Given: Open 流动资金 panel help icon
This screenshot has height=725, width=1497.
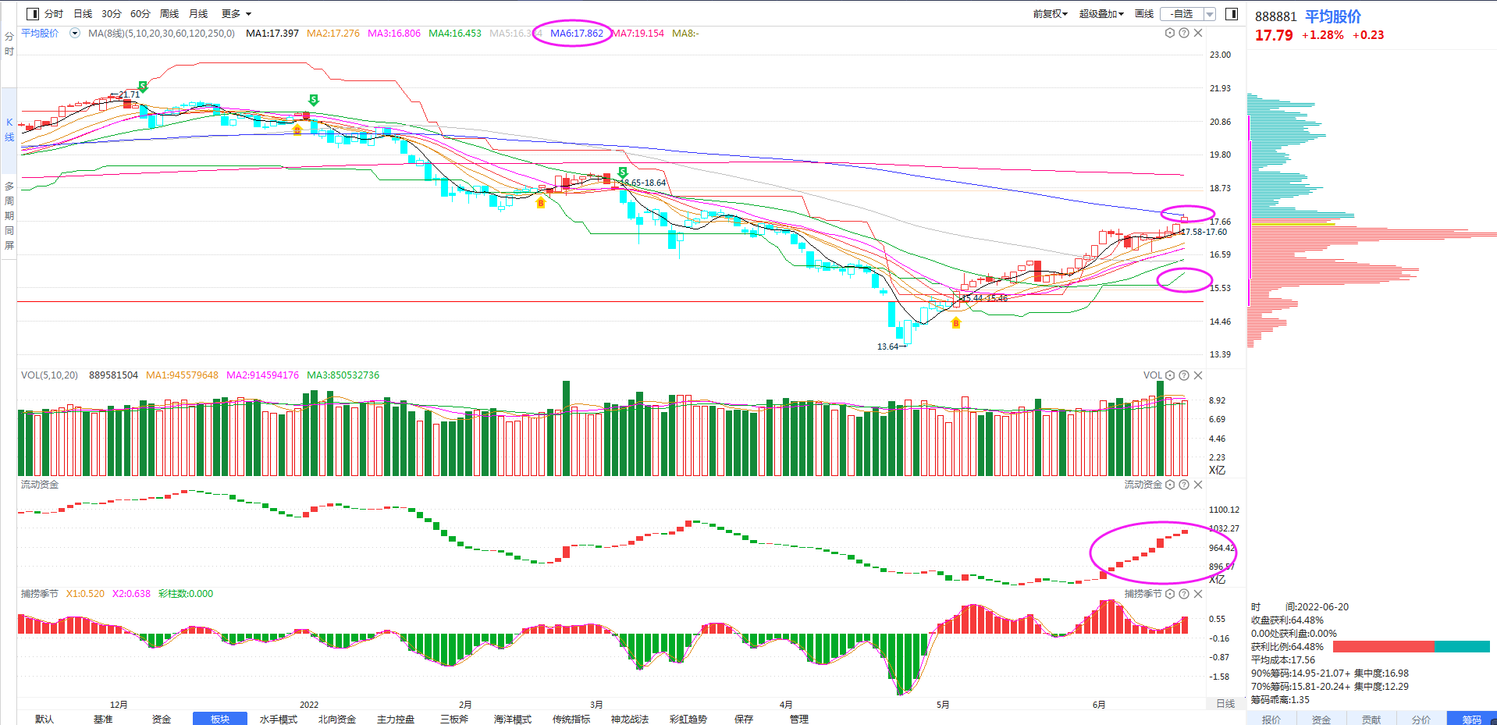Looking at the screenshot, I should (x=1184, y=485).
